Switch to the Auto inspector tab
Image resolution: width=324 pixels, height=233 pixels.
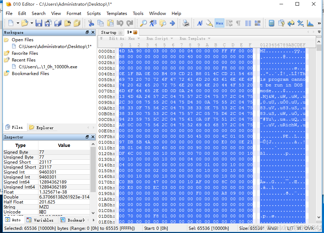(14, 220)
